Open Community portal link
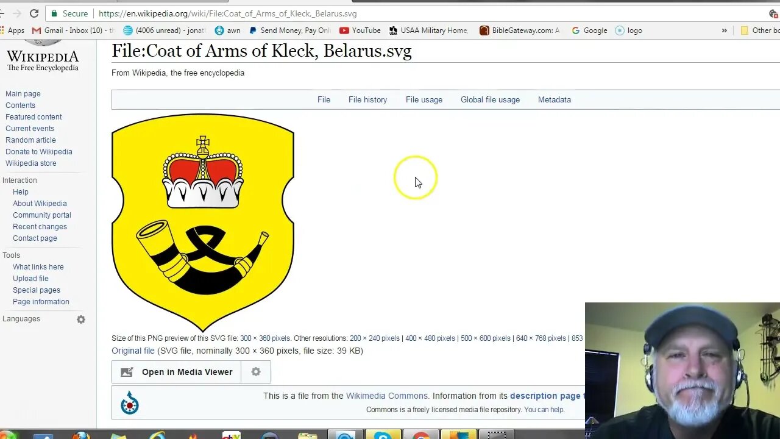This screenshot has height=439, width=780. [x=42, y=215]
